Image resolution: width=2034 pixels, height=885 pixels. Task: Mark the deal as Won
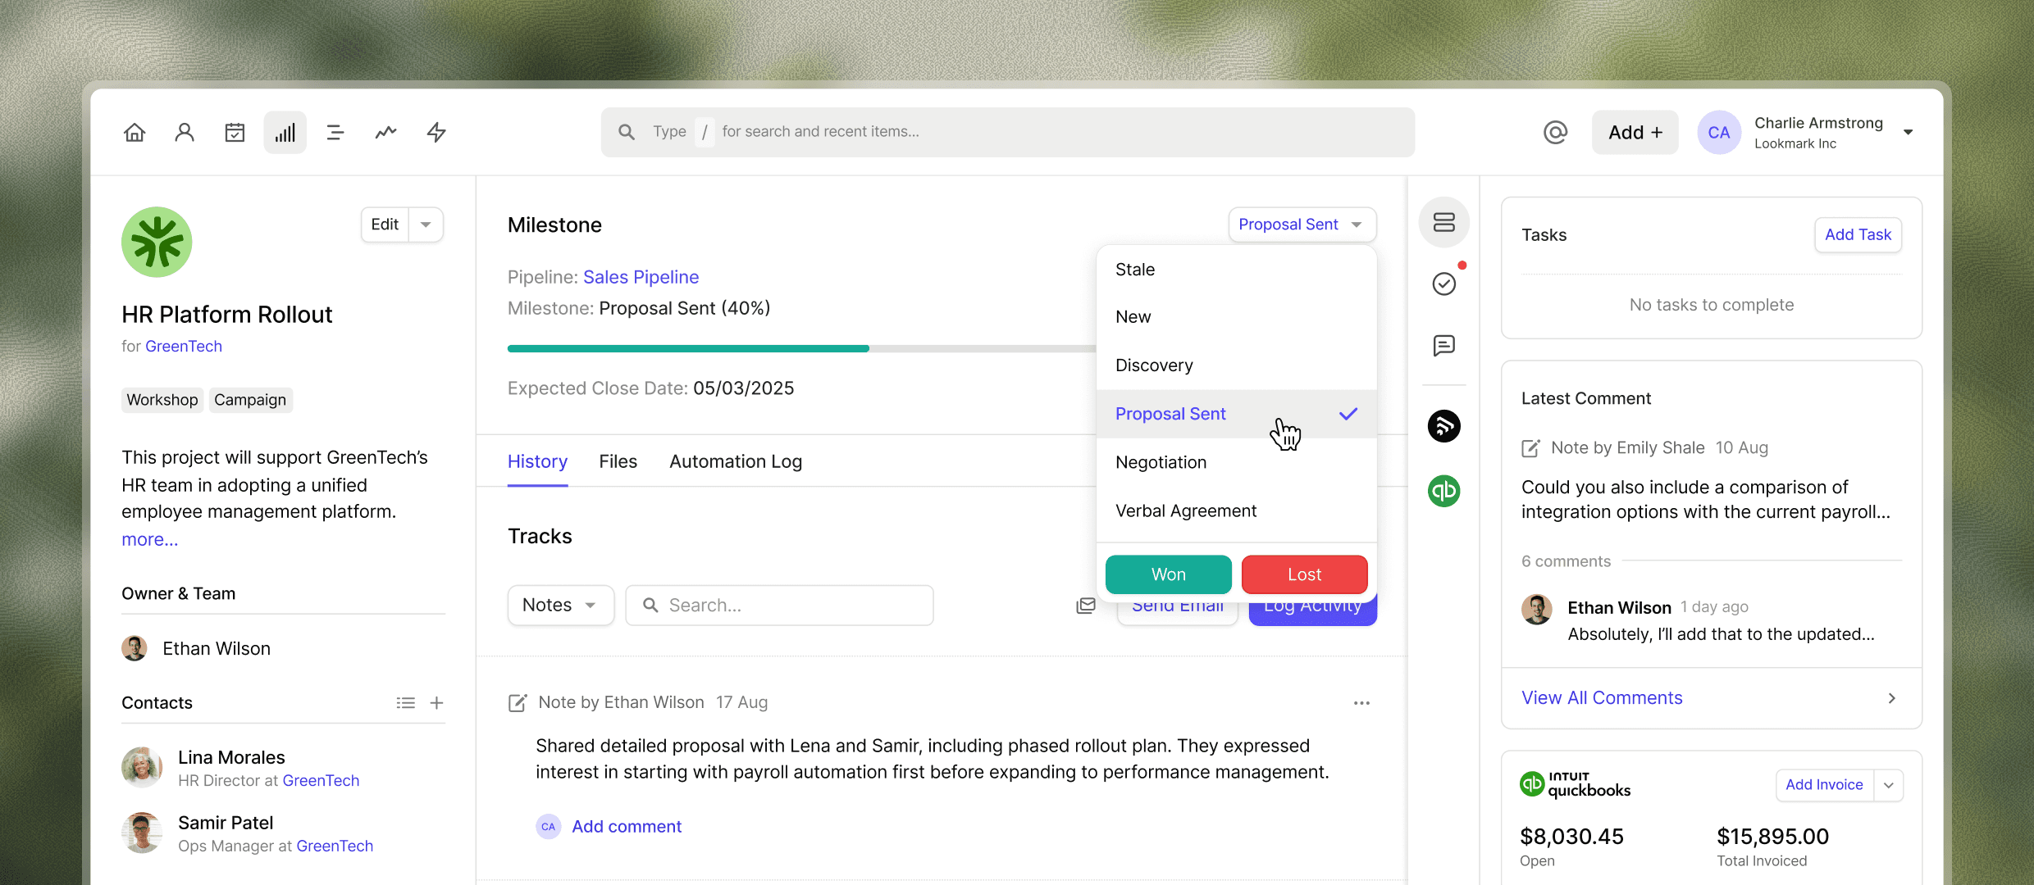tap(1168, 574)
